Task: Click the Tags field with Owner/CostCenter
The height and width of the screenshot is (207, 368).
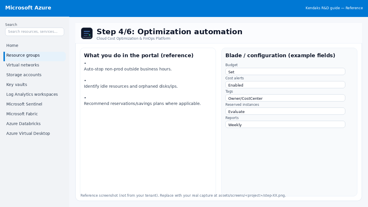Action: tap(285, 98)
